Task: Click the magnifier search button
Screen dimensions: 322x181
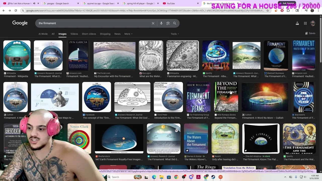Action: tap(175, 23)
